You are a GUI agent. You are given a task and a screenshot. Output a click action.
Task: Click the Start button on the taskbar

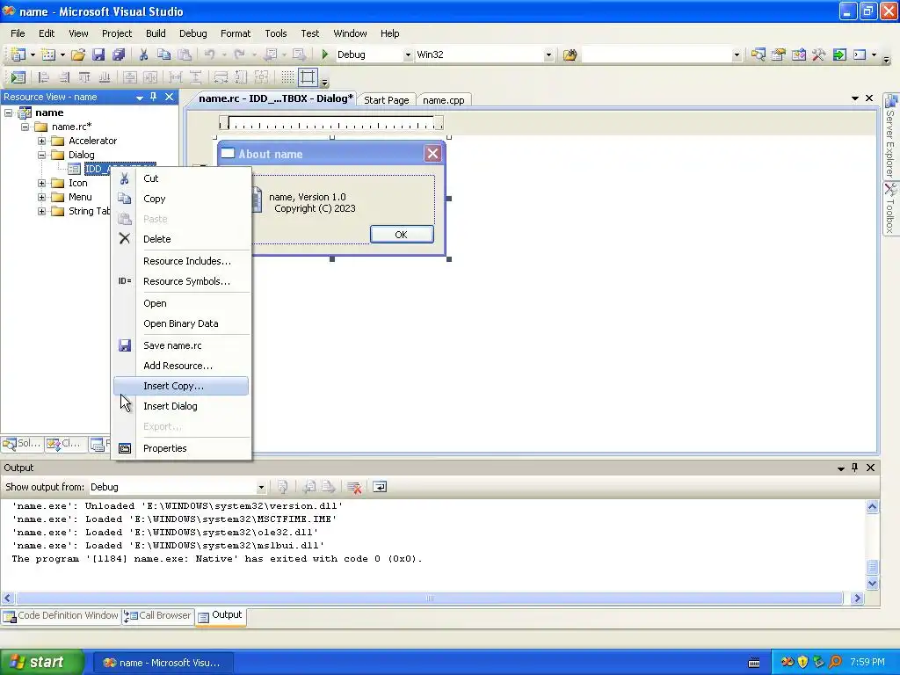(41, 662)
